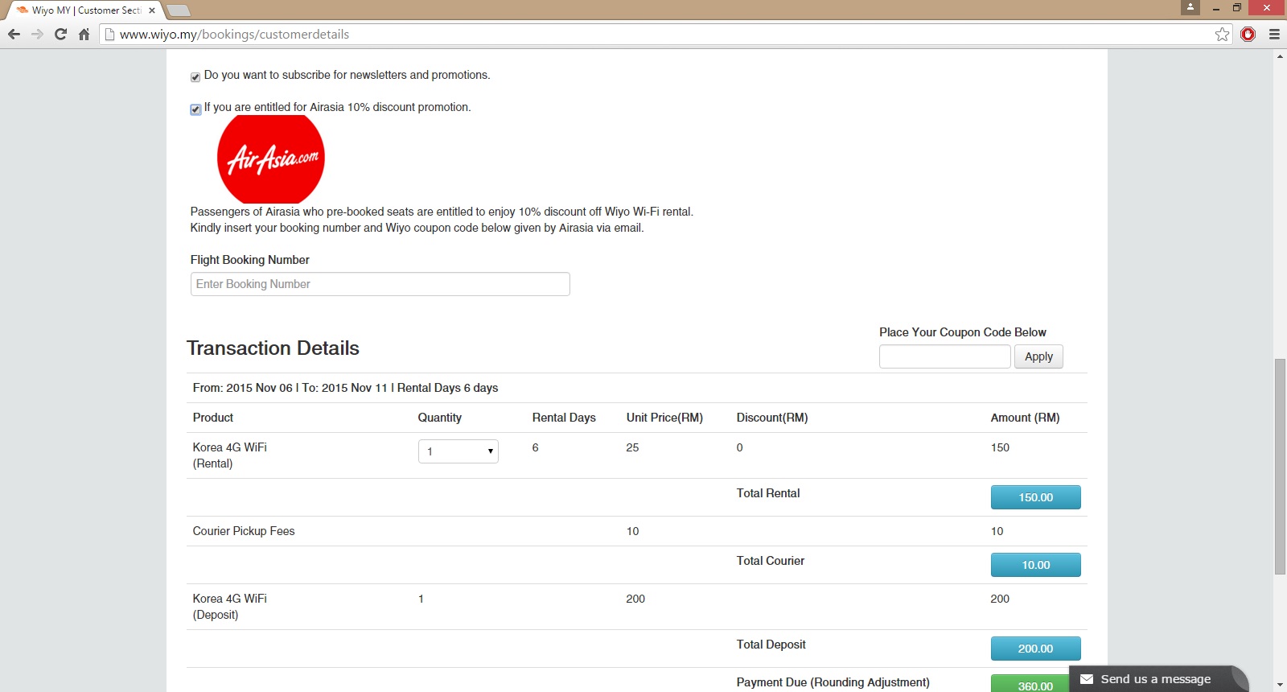Click the envelope icon in chat widget

(1087, 679)
